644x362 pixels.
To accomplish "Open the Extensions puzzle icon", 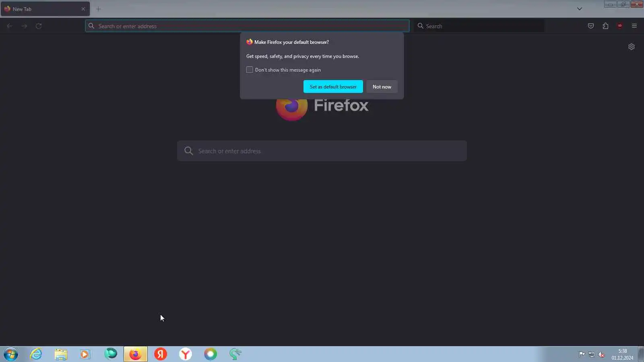I will click(x=605, y=26).
